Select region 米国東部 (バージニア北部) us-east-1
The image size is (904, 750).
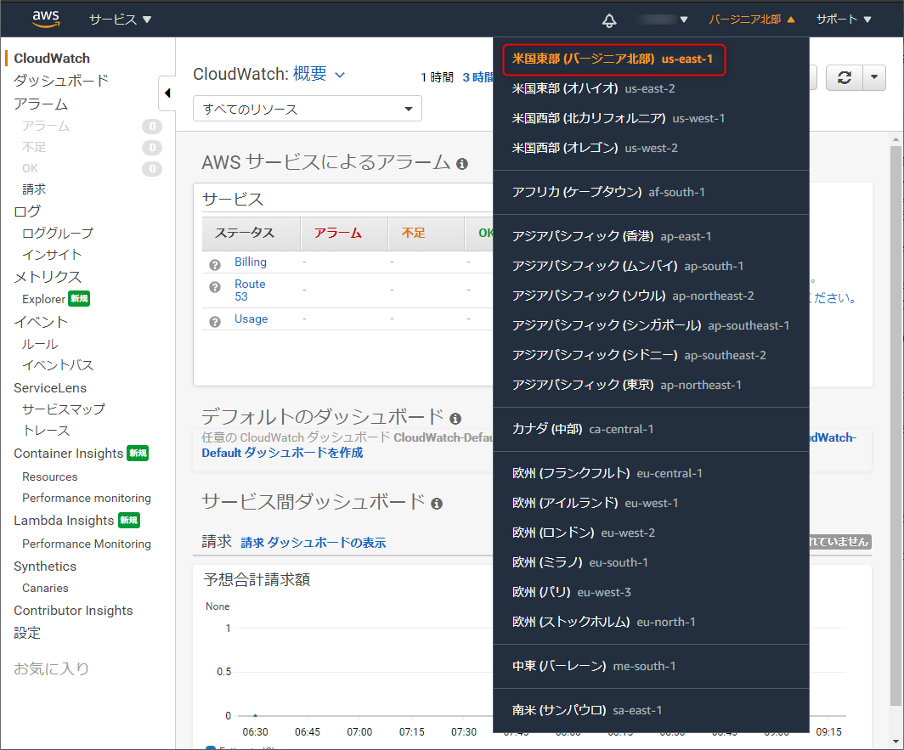[614, 59]
